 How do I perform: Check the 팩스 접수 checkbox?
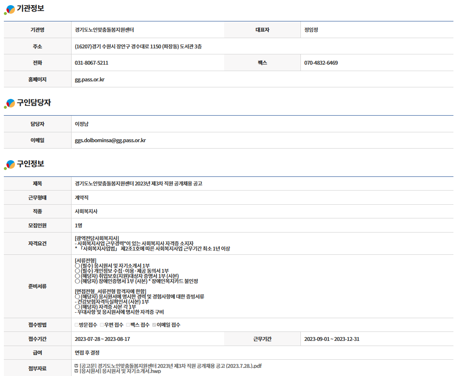(128, 325)
